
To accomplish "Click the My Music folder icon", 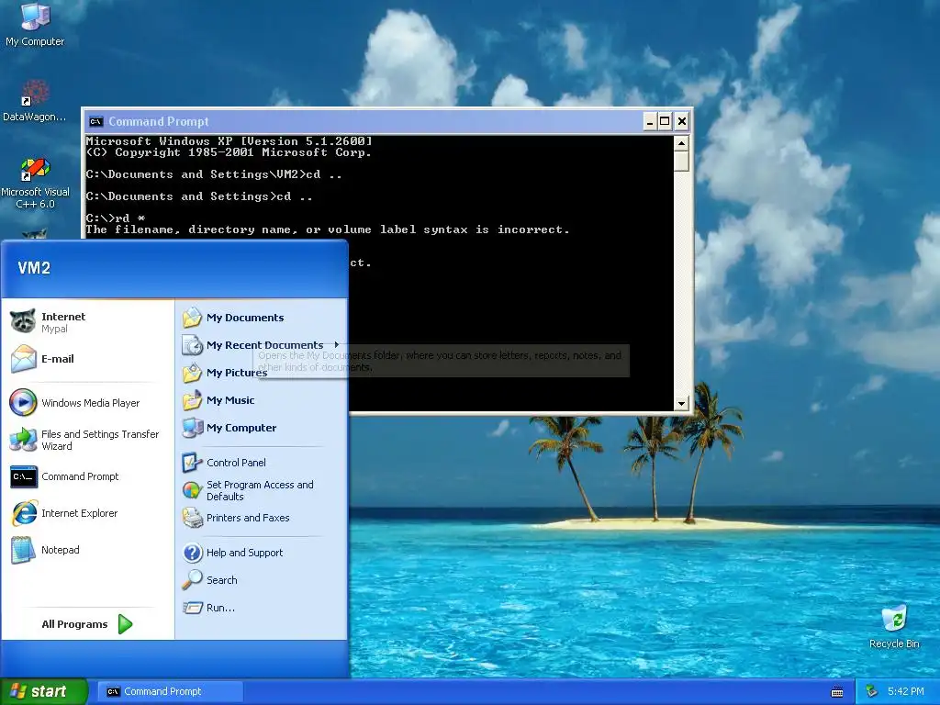I will click(193, 400).
